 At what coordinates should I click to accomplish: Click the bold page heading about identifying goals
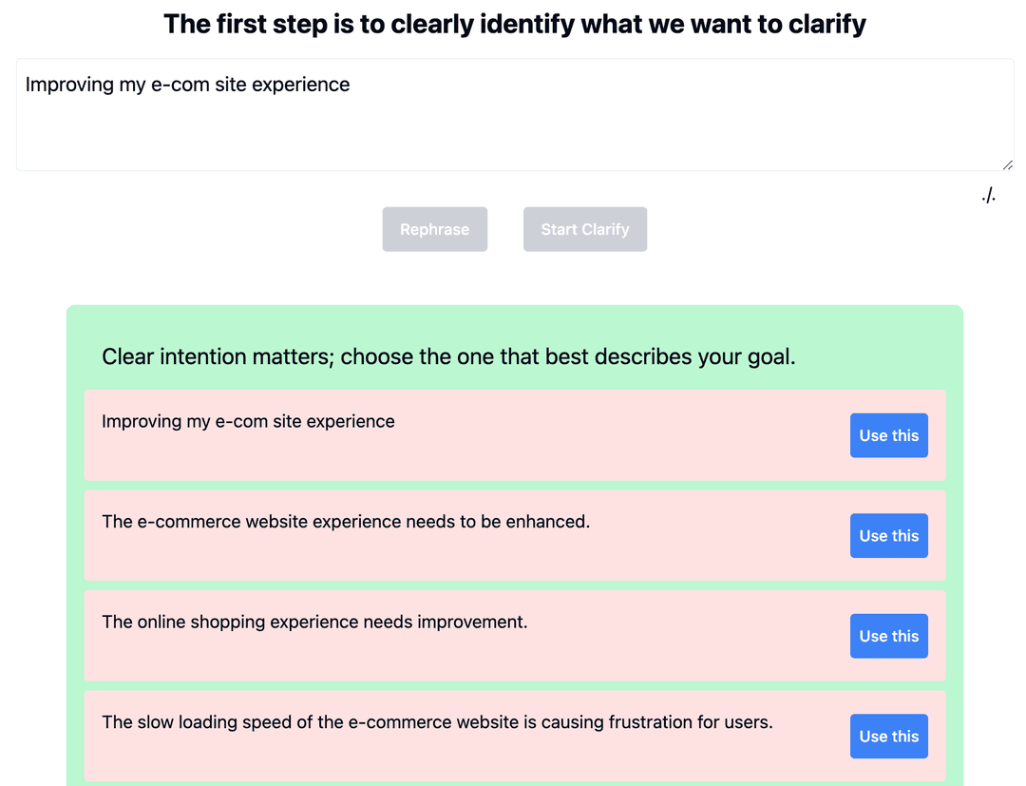tap(513, 24)
